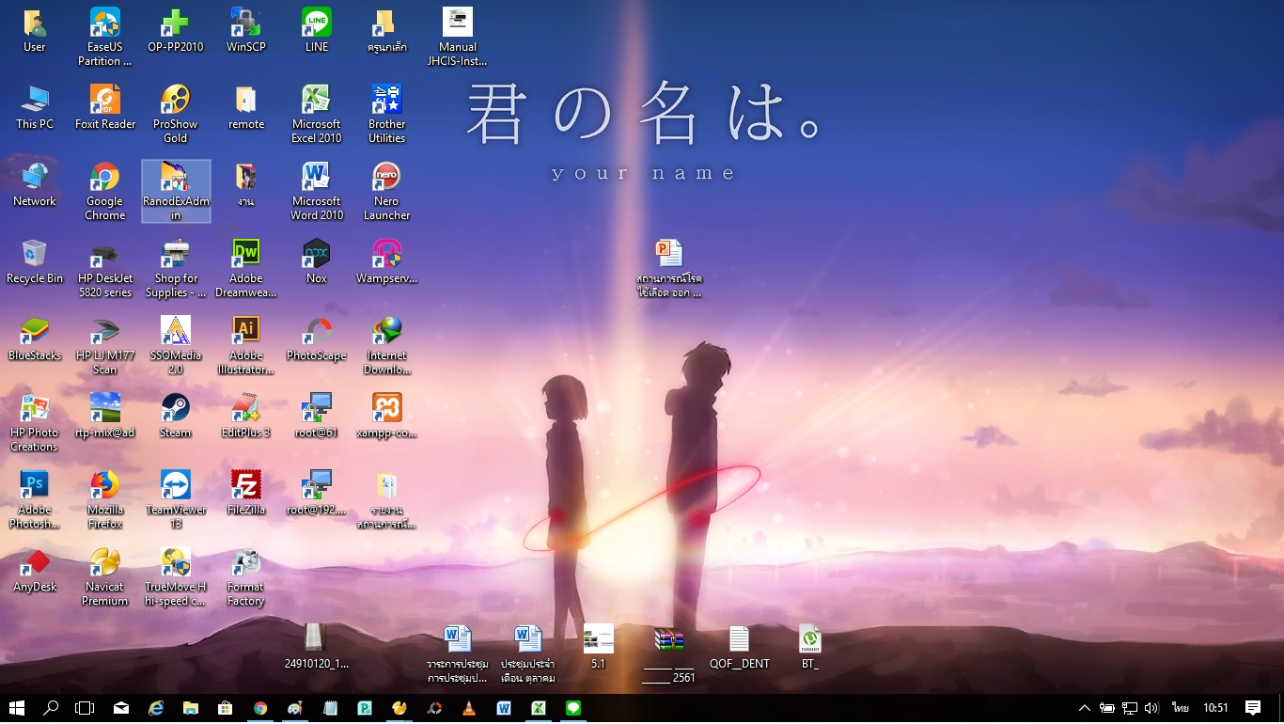Open the Adobe Dreamweaver shortcut
The image size is (1284, 724).
point(245,268)
